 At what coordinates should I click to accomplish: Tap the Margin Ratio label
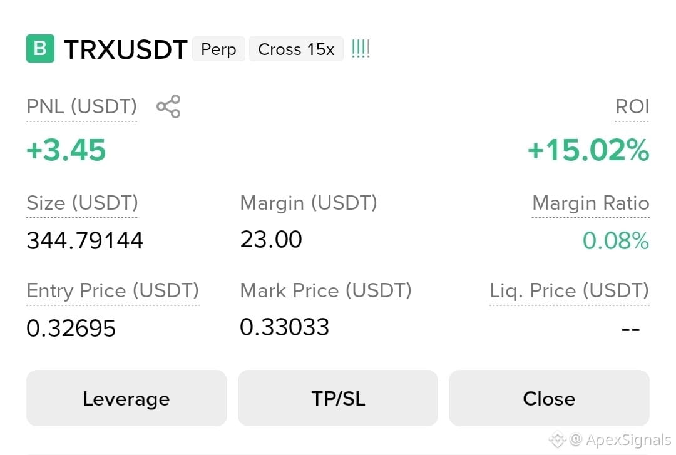tap(591, 203)
